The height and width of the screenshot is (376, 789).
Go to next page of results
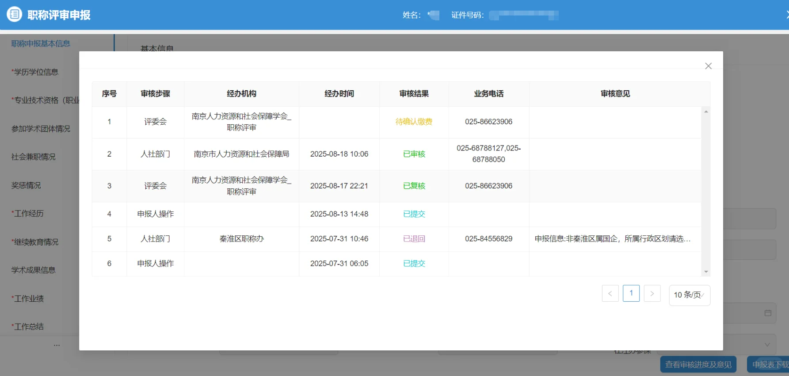[x=652, y=294]
